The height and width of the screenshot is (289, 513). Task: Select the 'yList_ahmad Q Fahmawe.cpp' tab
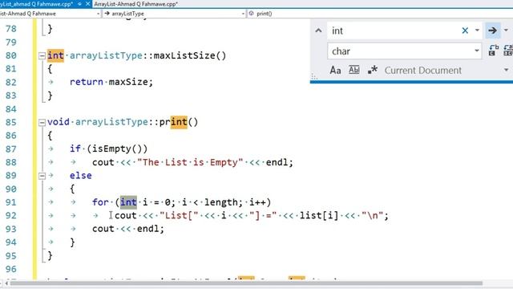click(x=37, y=4)
